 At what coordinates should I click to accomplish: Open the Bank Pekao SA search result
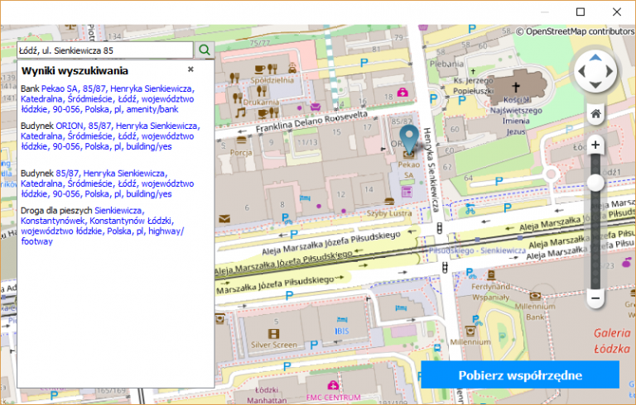click(107, 98)
